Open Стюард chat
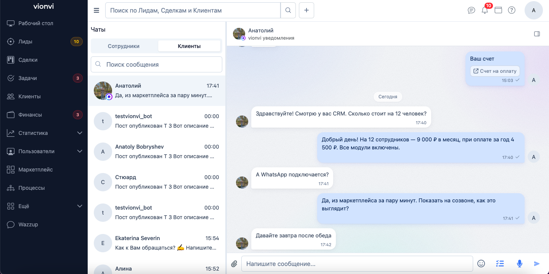Viewport: 549px width, 274px height. click(157, 182)
